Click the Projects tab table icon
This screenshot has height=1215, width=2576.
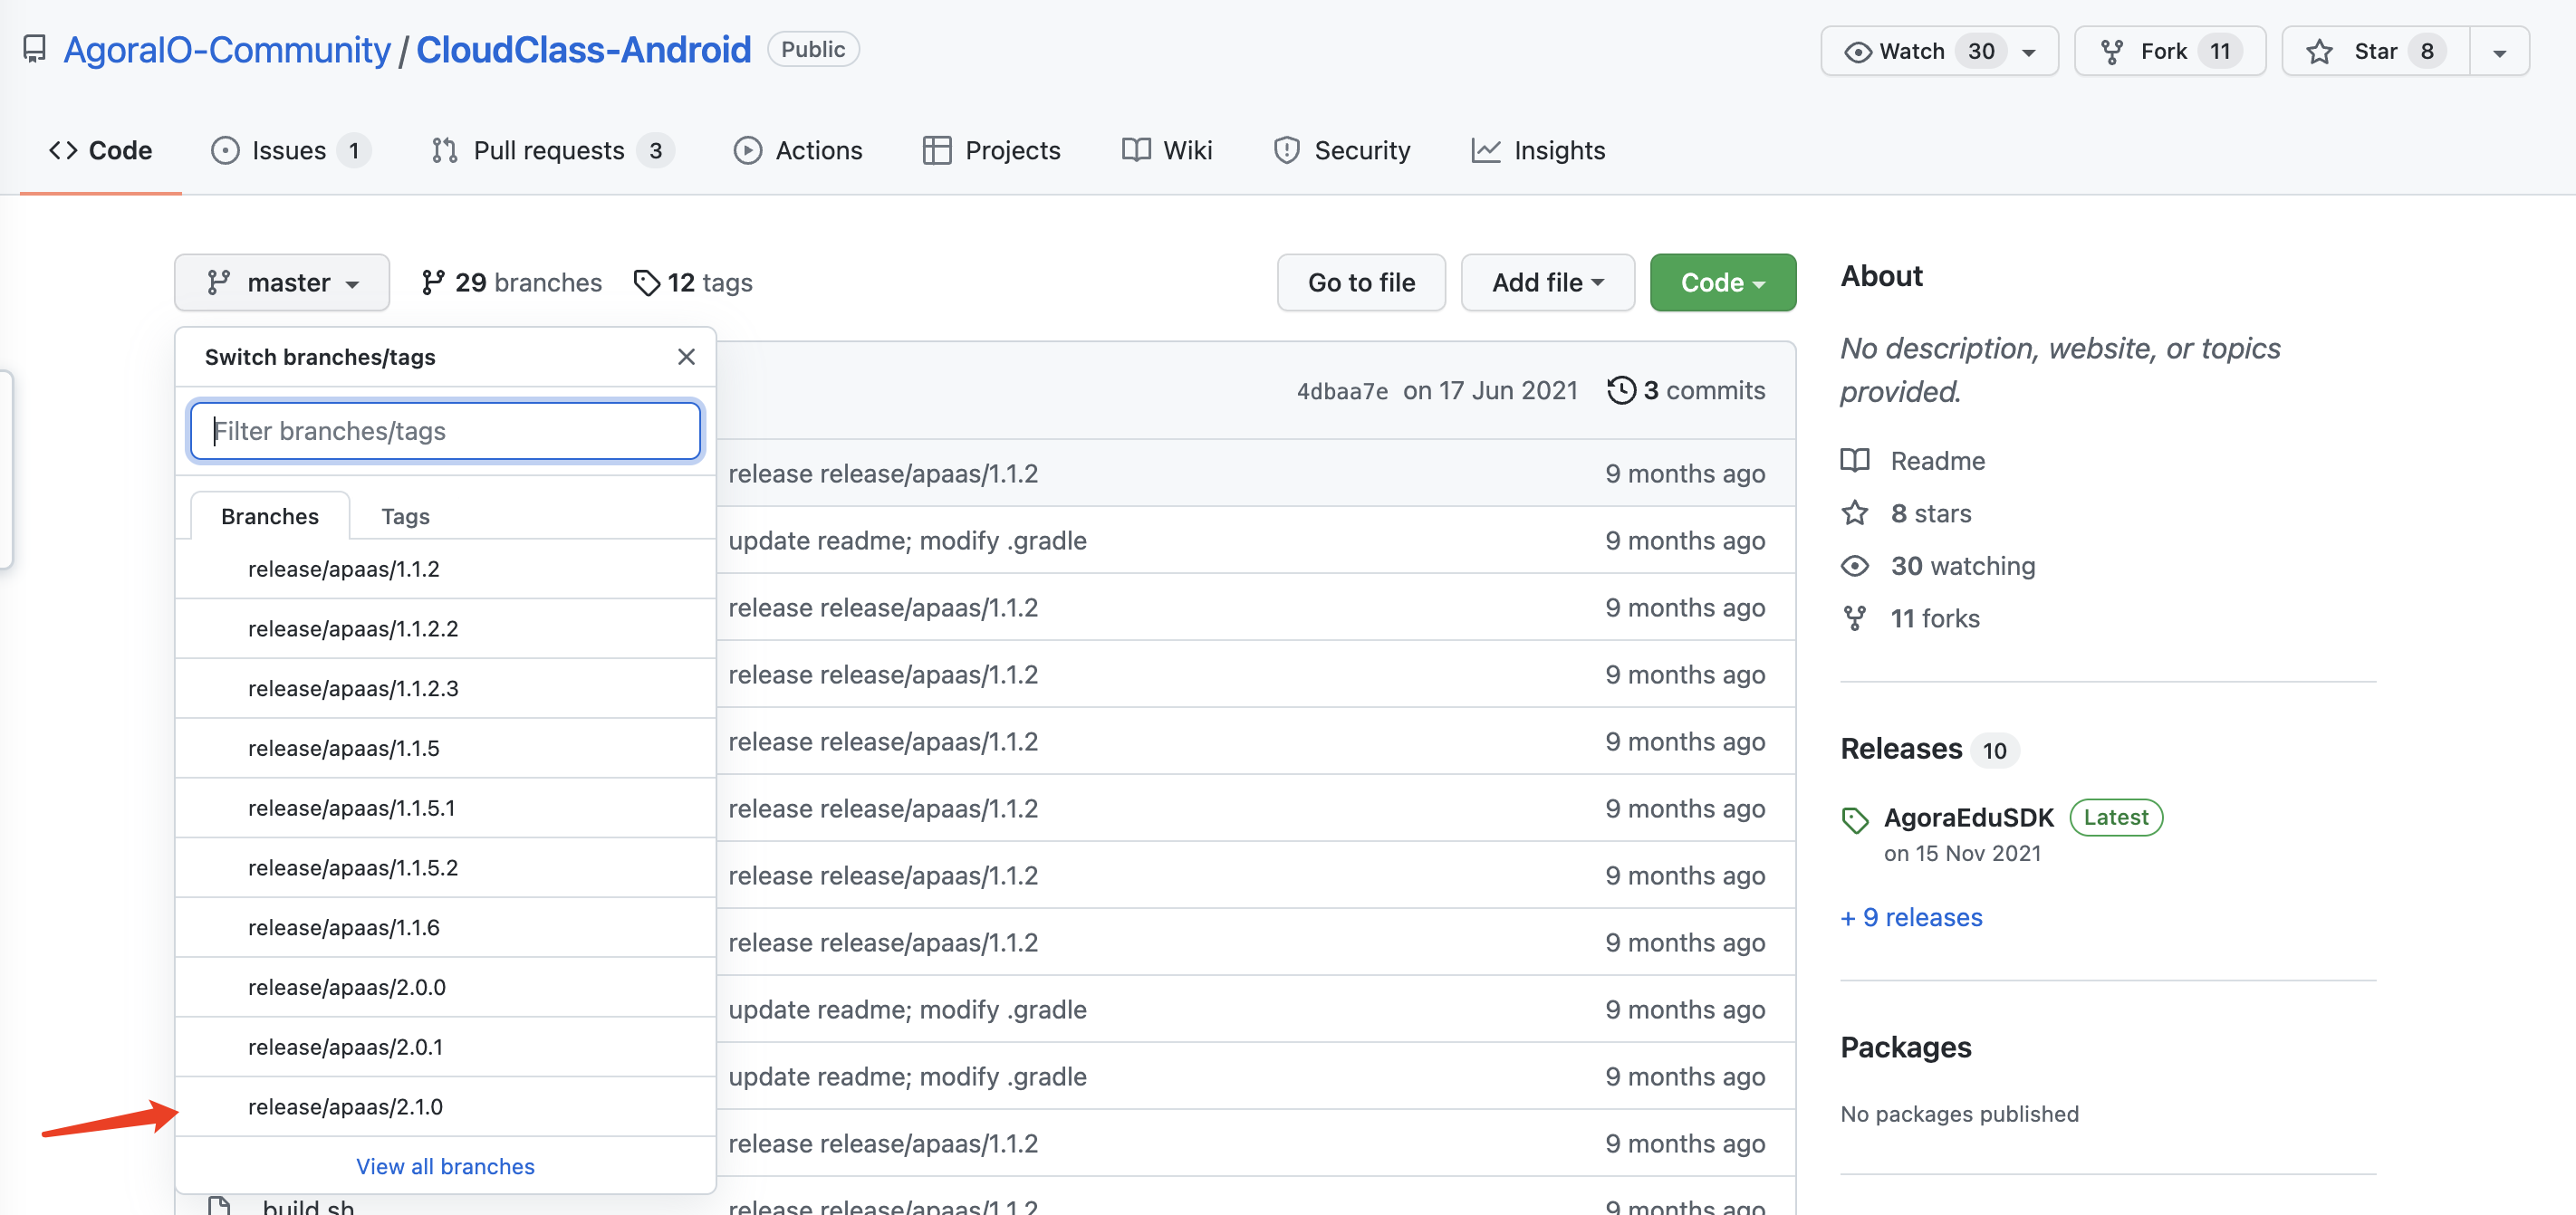click(936, 151)
